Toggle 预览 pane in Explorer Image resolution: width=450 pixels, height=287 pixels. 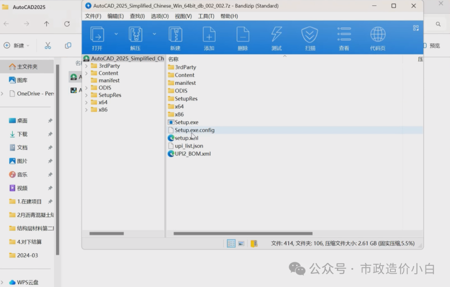point(432,45)
